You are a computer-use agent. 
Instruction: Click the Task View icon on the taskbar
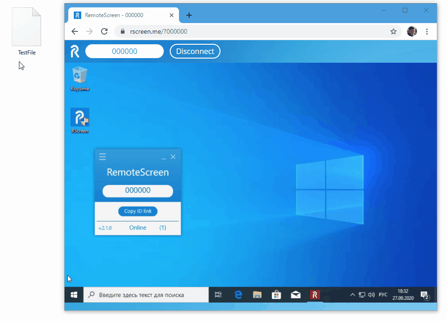click(x=218, y=294)
